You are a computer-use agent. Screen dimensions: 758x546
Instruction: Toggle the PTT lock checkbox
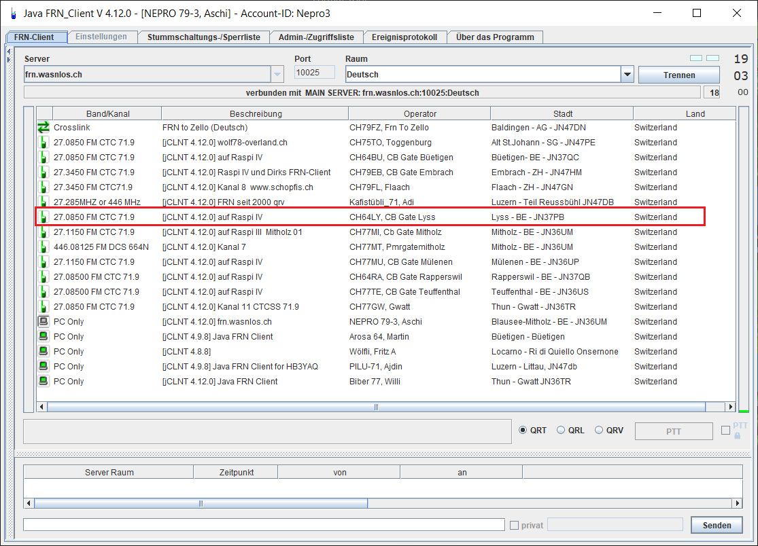725,430
